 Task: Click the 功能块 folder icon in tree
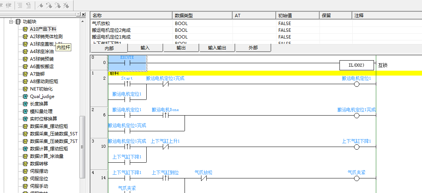point(18,22)
